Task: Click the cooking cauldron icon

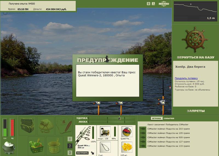Action: pyautogui.click(x=8, y=148)
